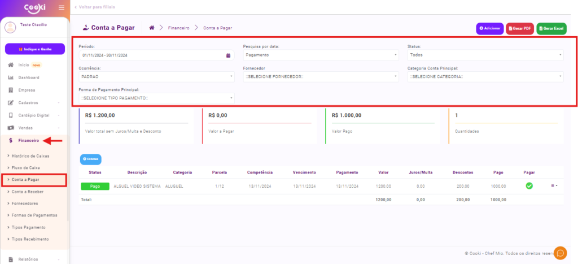
Task: Open the calendar icon in Período field
Action: click(228, 55)
